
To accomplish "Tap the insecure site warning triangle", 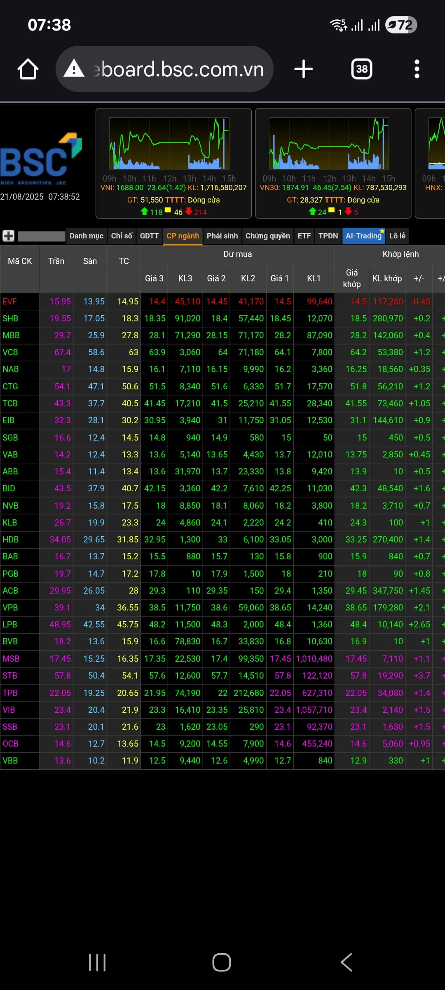I will point(74,68).
